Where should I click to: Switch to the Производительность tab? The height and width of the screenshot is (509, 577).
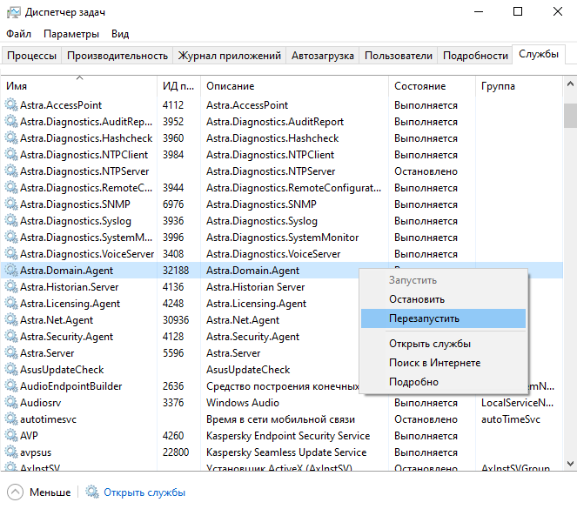coord(117,56)
